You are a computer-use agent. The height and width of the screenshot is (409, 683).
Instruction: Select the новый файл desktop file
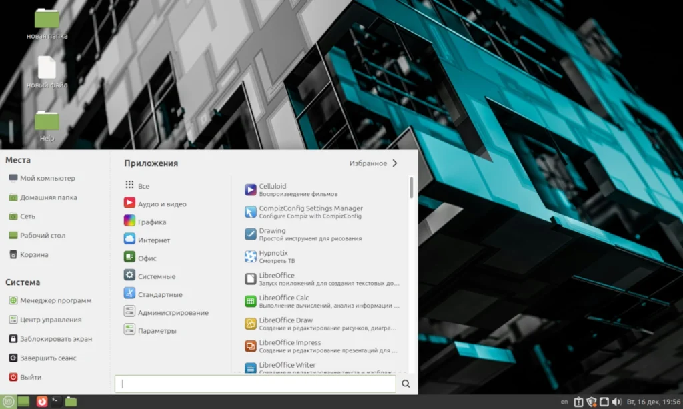47,73
